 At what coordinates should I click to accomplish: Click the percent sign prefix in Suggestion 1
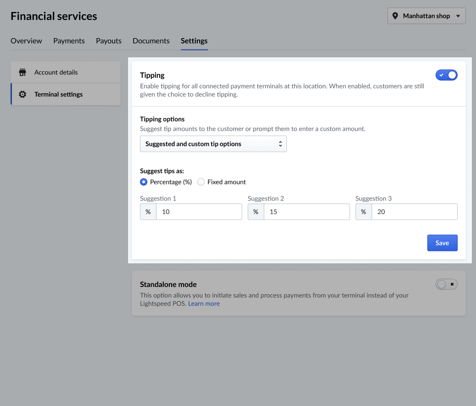[148, 212]
